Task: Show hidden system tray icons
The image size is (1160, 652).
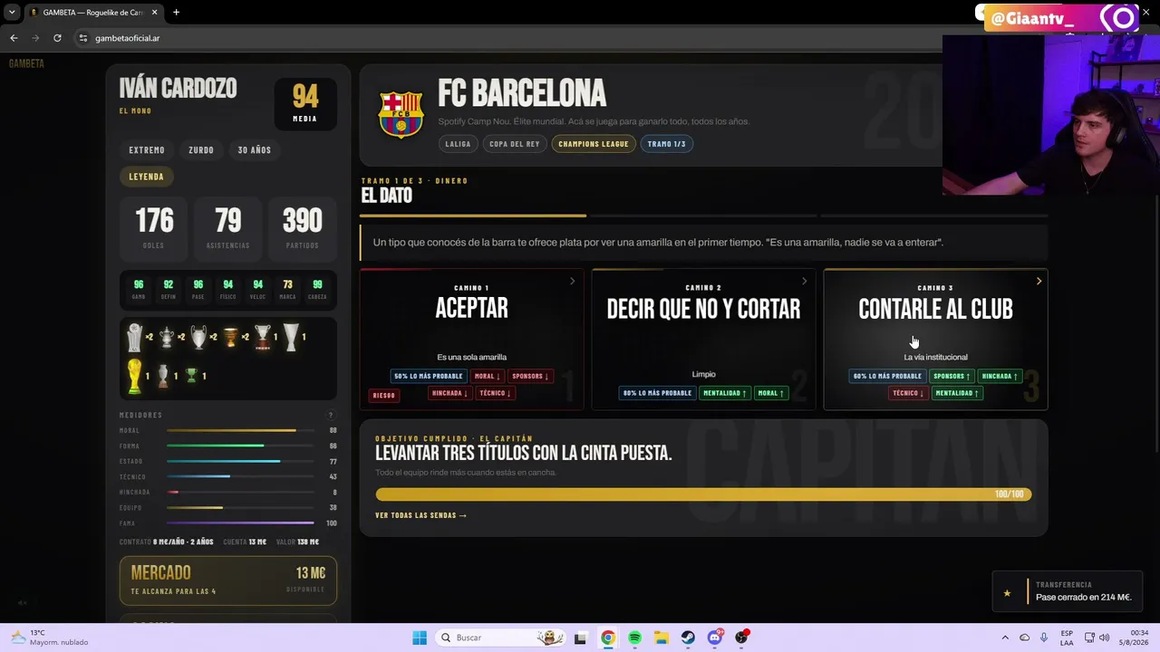Action: [1005, 638]
